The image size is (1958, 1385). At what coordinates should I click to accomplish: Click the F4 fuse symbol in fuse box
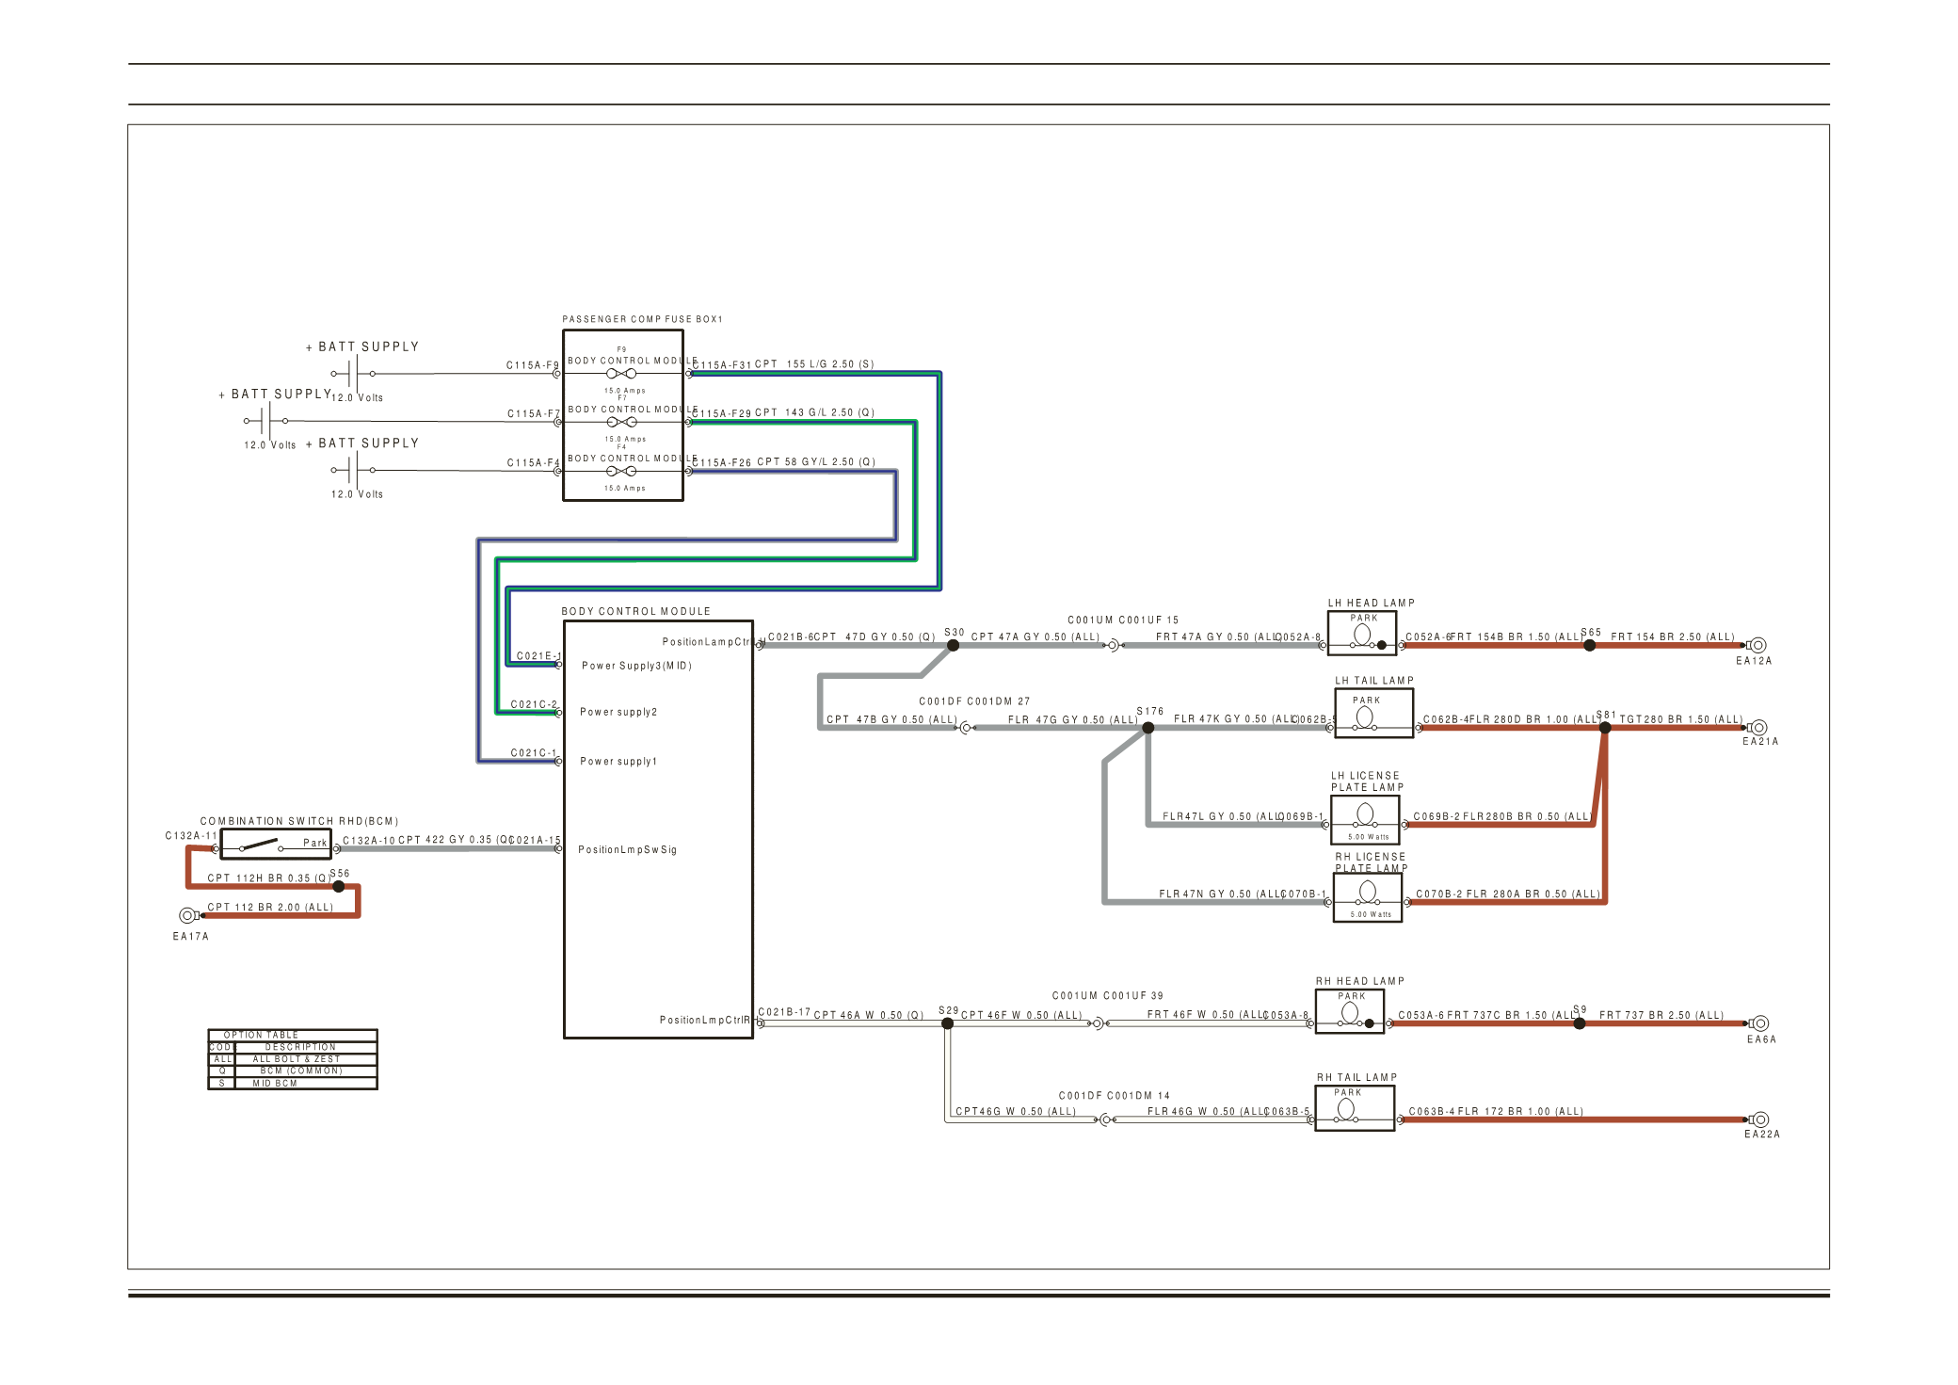coord(621,471)
